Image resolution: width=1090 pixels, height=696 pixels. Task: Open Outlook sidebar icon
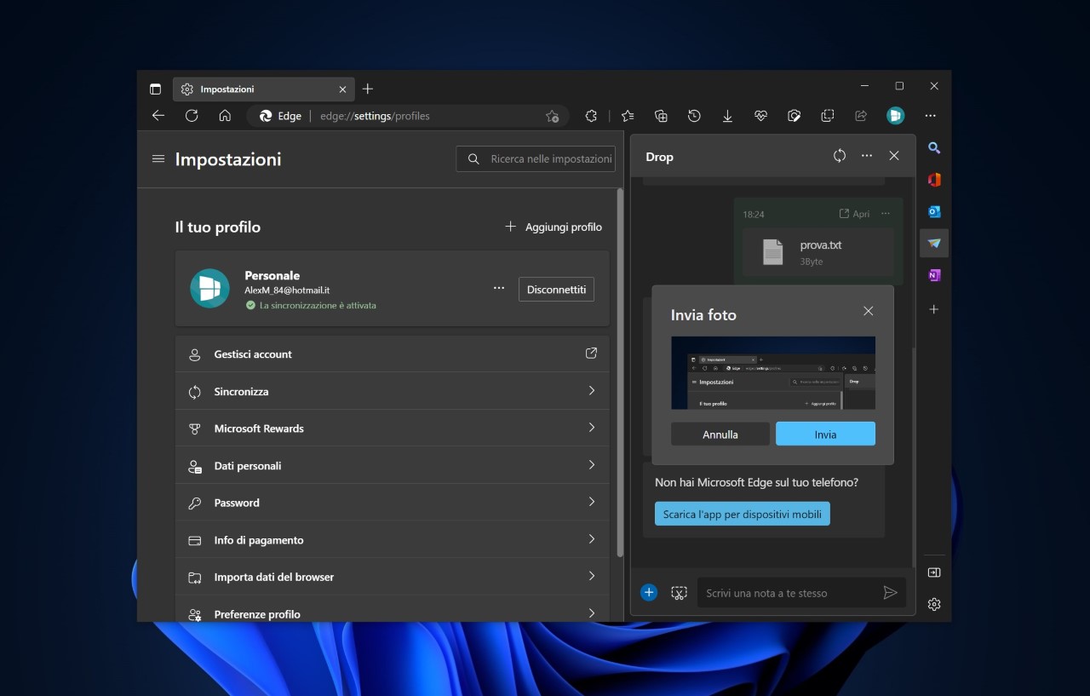(x=934, y=211)
